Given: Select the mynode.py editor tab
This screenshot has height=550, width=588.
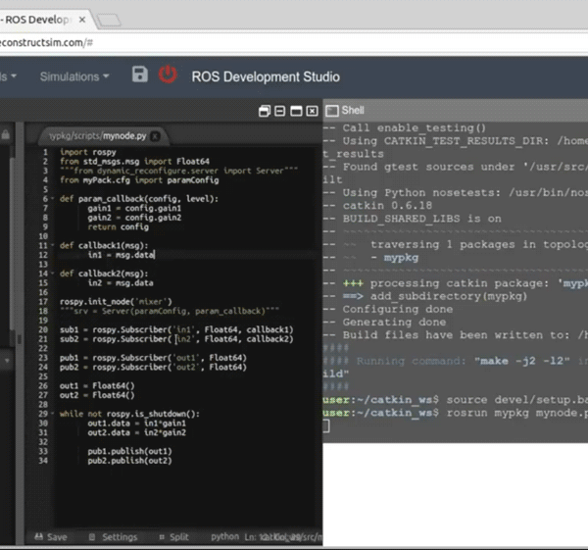Looking at the screenshot, I should click(108, 136).
